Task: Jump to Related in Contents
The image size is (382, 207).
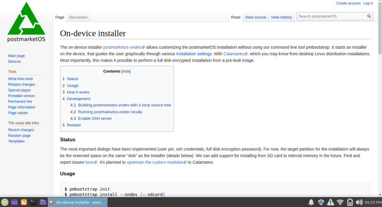Action: [74, 125]
